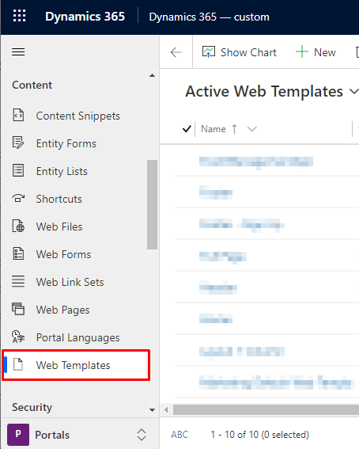Collapse the hamburger site map menu
Screen dimensions: 359x449
(x=18, y=52)
